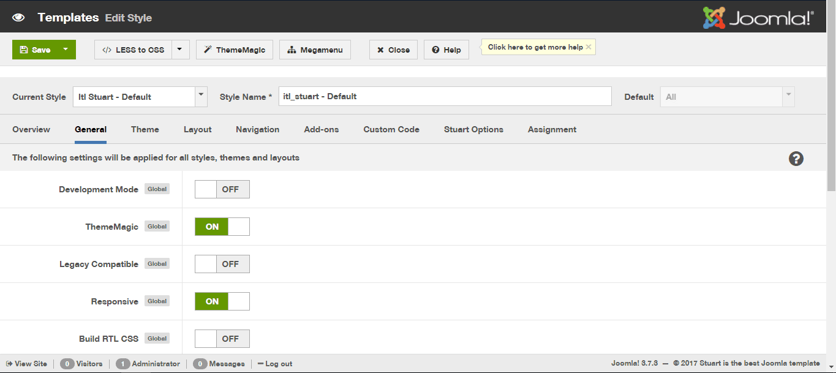Click the View Site link

[27, 364]
